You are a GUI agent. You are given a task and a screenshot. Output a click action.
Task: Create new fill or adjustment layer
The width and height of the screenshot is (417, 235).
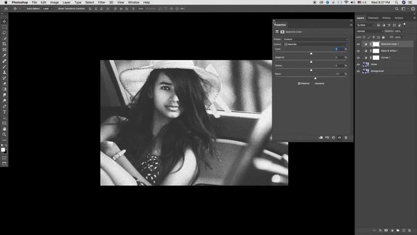click(x=392, y=230)
